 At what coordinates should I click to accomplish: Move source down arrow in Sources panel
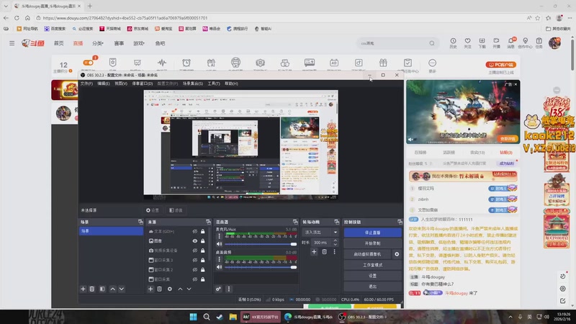click(189, 289)
